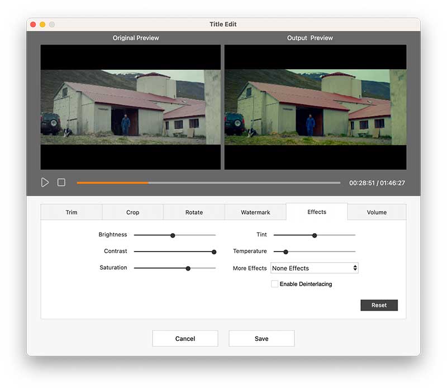The width and height of the screenshot is (447, 391).
Task: Open the Crop tab
Action: (x=132, y=213)
